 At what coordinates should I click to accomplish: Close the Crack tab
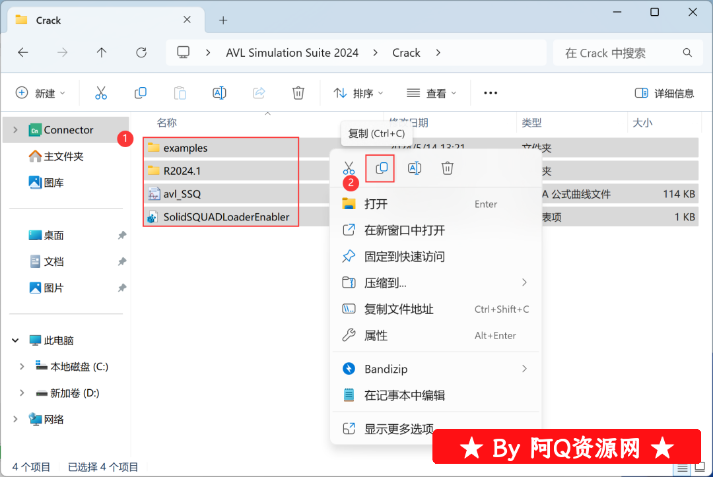pyautogui.click(x=187, y=20)
